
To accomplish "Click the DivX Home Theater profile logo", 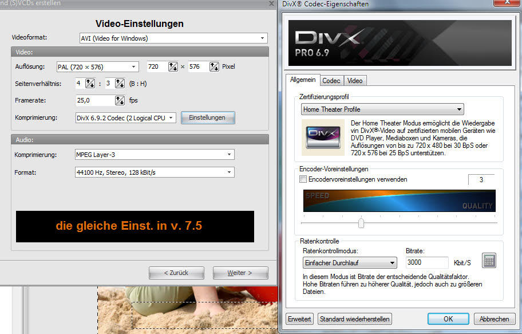I will tap(324, 138).
